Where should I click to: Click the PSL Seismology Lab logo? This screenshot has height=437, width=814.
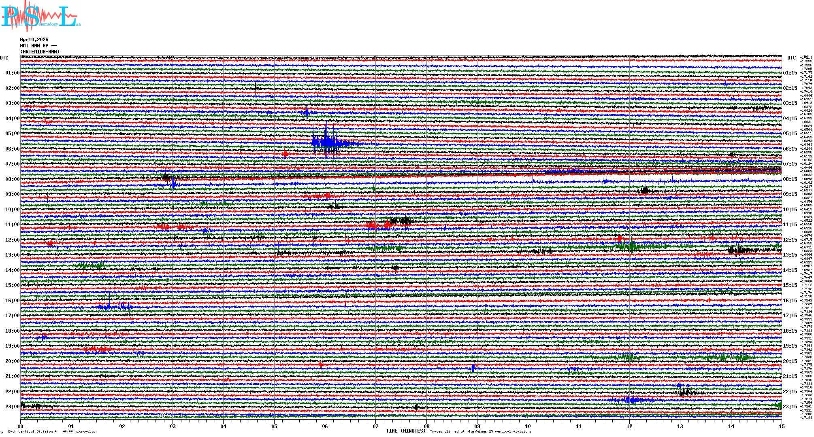[x=40, y=16]
